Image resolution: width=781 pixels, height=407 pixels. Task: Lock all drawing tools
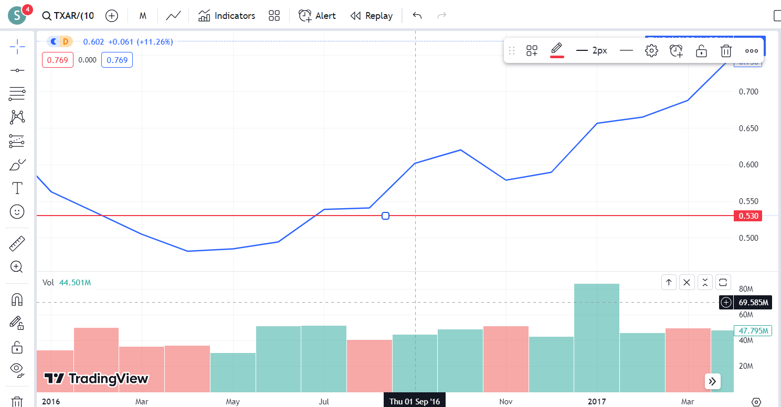(x=17, y=347)
